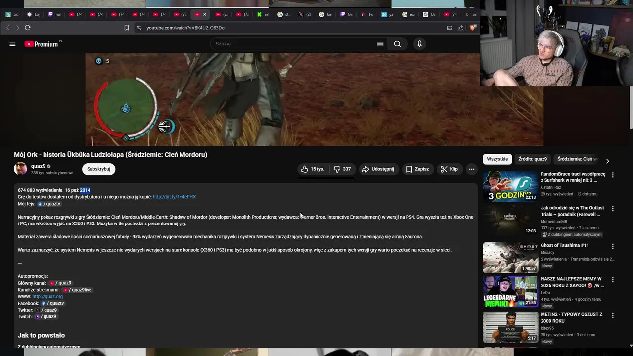Viewport: 633px width, 356px height.
Task: Open 'Główny kanał' quaz9 YouTube link
Action: (60, 283)
